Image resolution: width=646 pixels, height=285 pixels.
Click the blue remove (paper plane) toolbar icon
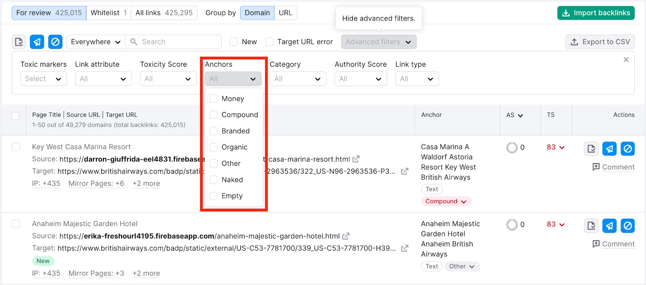pyautogui.click(x=37, y=42)
